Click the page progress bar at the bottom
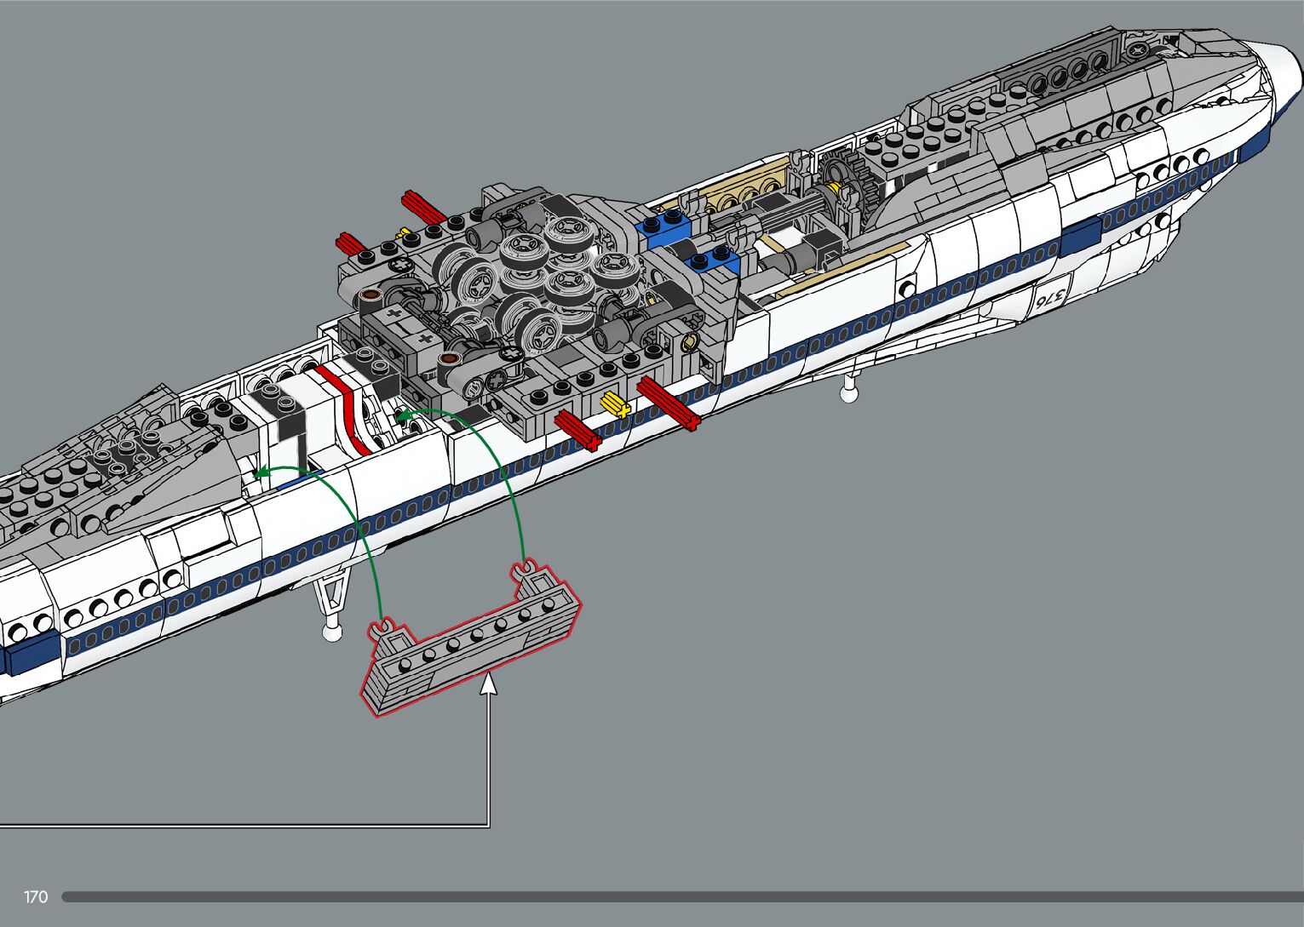1304x927 pixels. point(681,896)
